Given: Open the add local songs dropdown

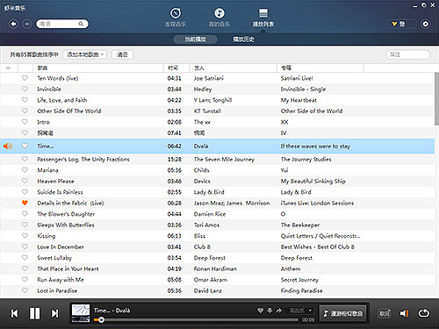Looking at the screenshot, I should (85, 54).
